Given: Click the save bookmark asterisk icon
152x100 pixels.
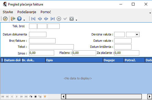Looking at the screenshot, I should [35, 96].
